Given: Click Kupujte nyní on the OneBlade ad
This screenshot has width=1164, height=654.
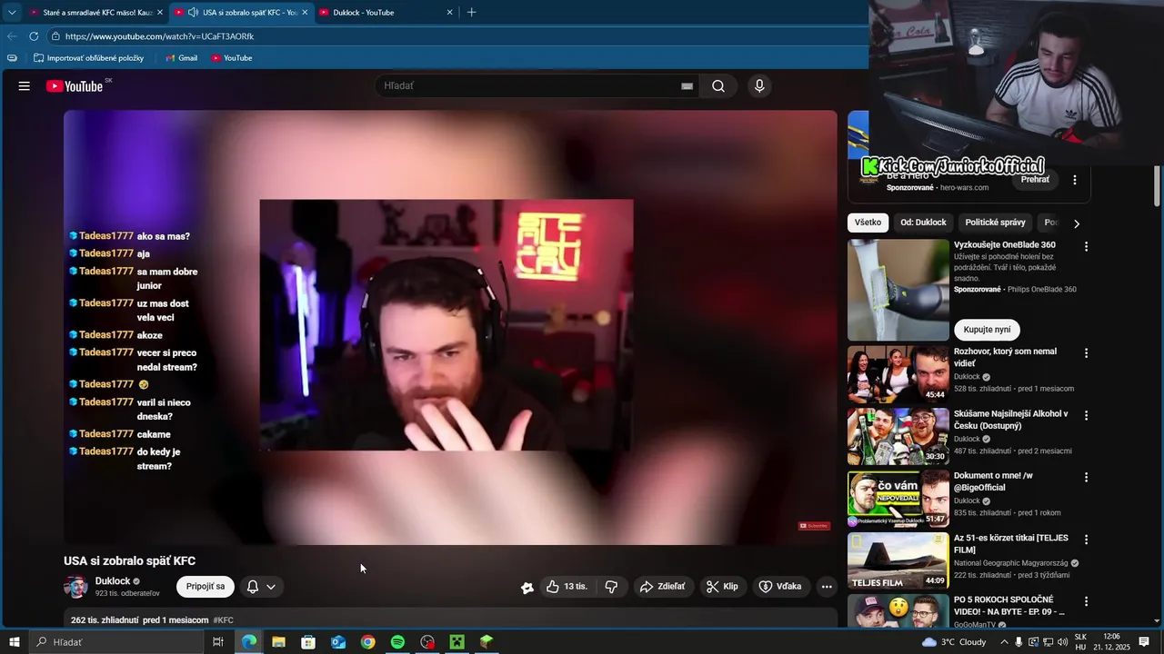Looking at the screenshot, I should [987, 330].
